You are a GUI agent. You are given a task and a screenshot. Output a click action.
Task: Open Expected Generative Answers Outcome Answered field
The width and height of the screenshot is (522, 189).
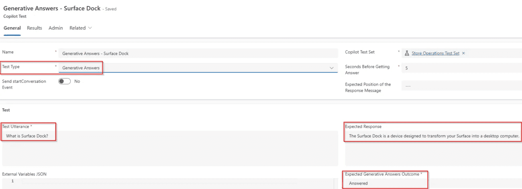coord(433,183)
